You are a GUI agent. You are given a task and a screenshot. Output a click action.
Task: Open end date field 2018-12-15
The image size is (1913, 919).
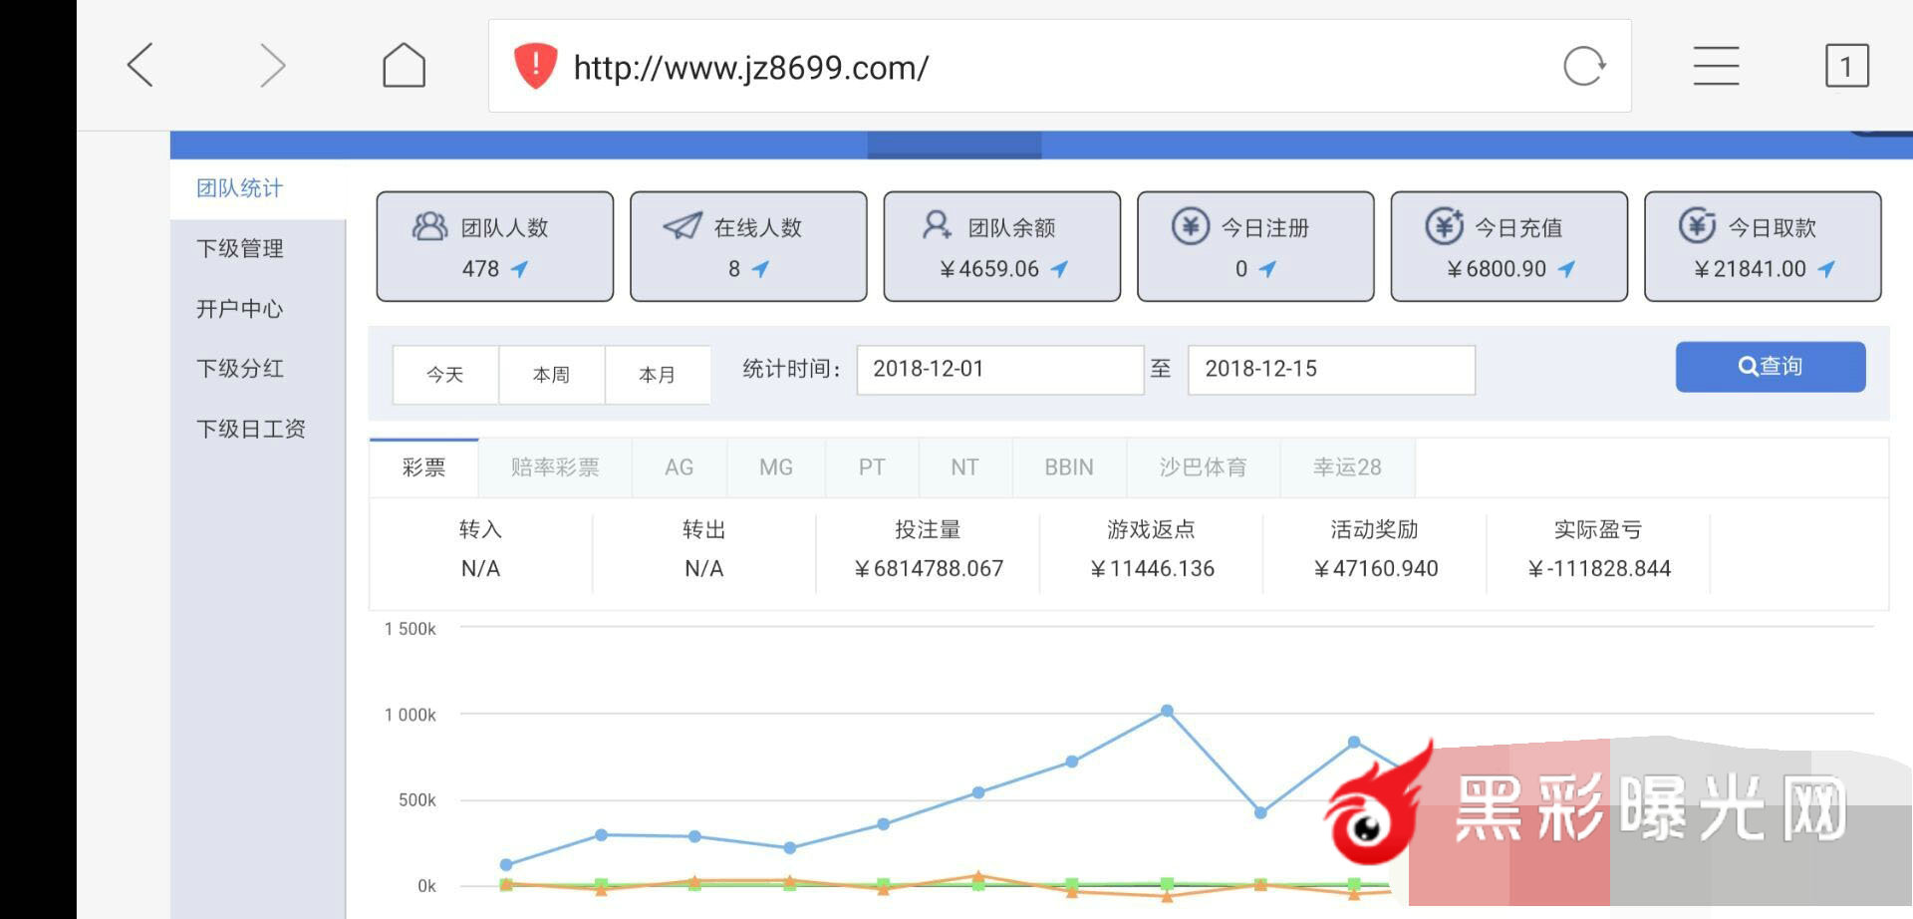point(1330,370)
